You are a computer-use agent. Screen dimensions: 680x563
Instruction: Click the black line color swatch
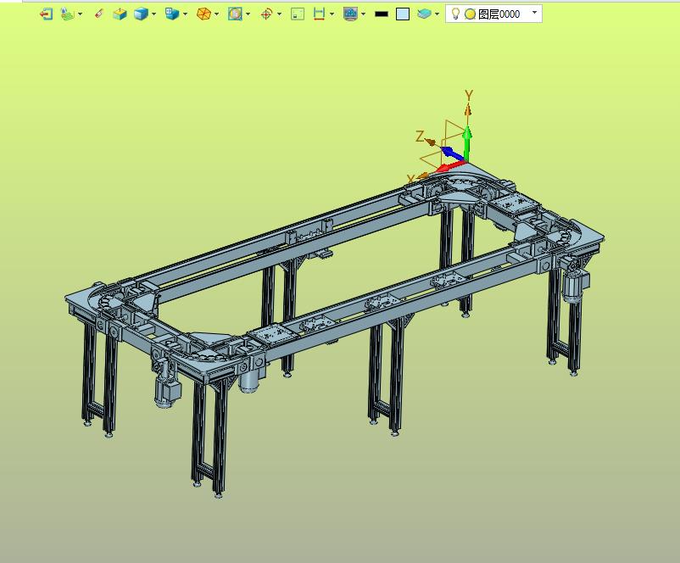point(382,14)
